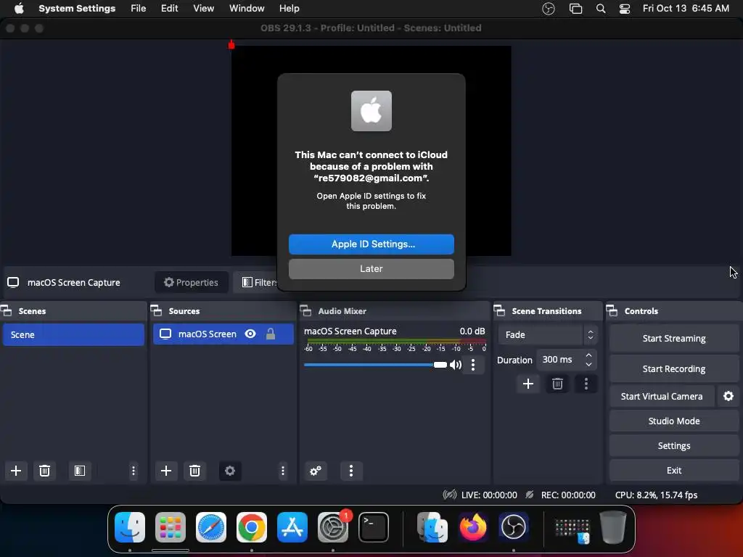Toggle lock on macOS Screen source
The height and width of the screenshot is (557, 743).
[x=271, y=334]
